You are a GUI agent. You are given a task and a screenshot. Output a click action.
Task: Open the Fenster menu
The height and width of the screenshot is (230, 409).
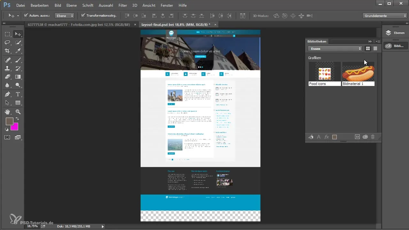[x=167, y=5]
